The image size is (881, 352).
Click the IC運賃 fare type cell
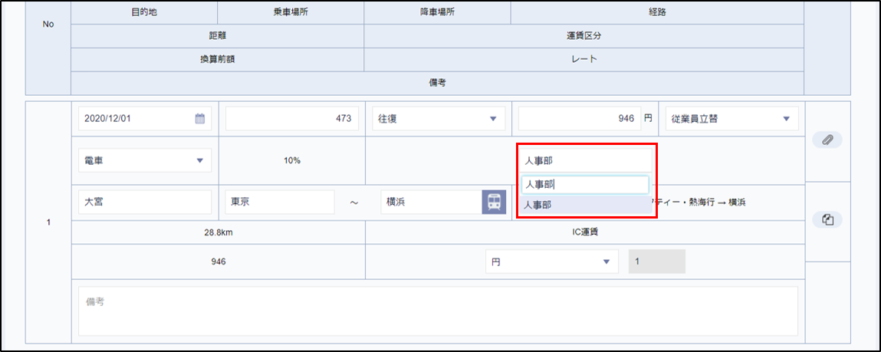[584, 232]
